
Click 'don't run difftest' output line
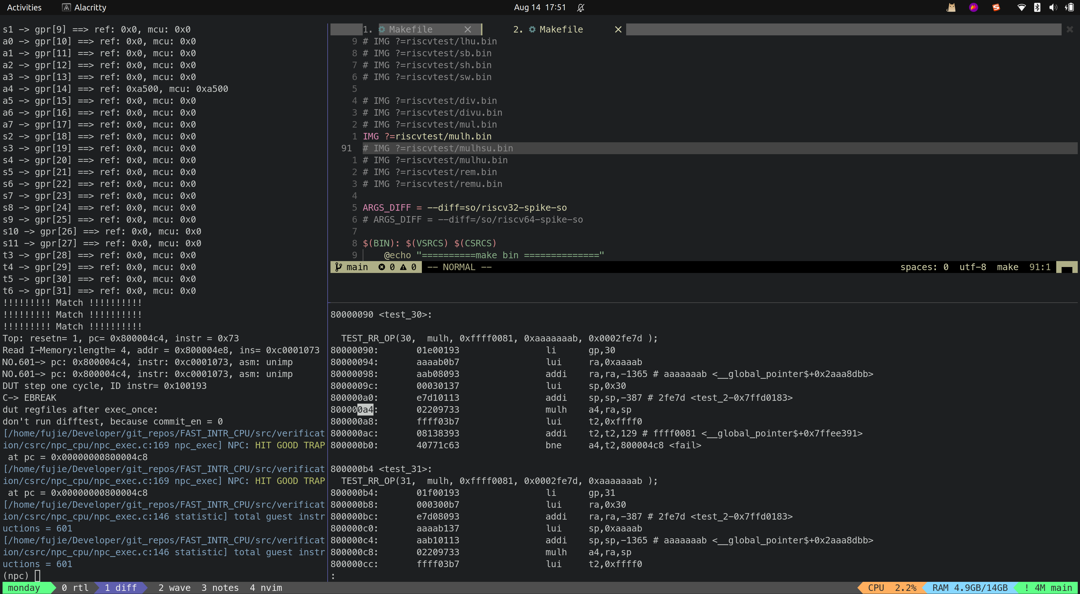113,421
